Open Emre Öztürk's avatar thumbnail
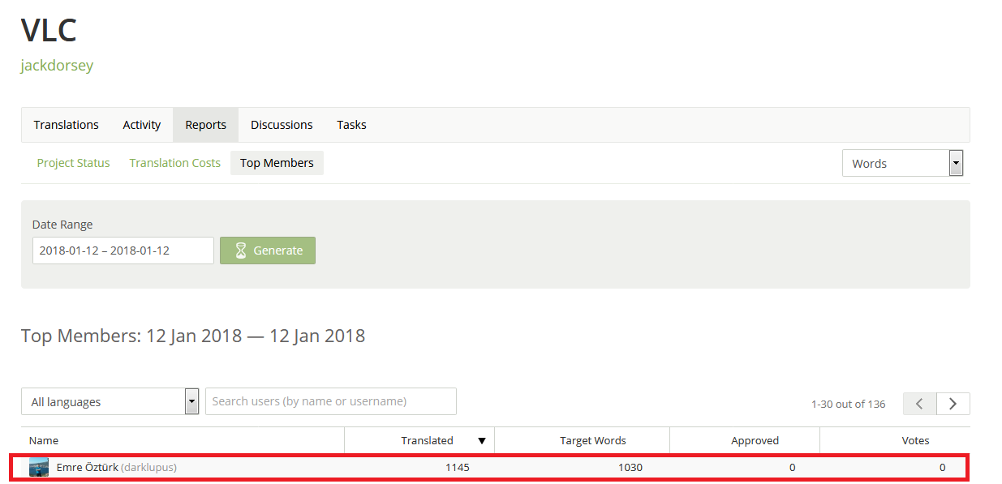Image resolution: width=1002 pixels, height=484 pixels. coord(39,468)
